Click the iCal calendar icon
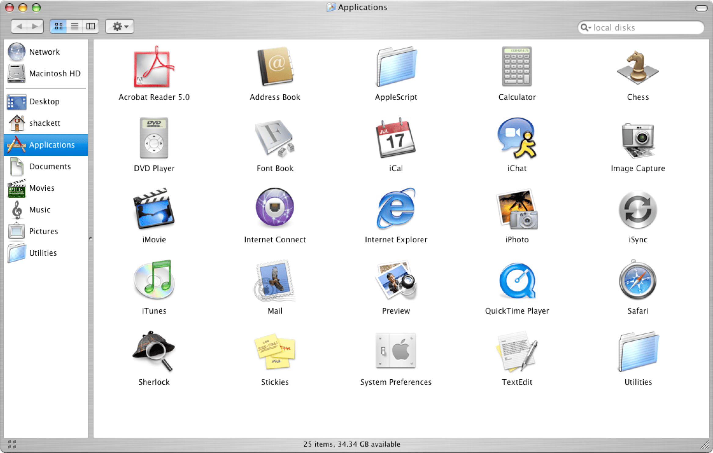Screen dimensions: 713x453 coord(396,138)
